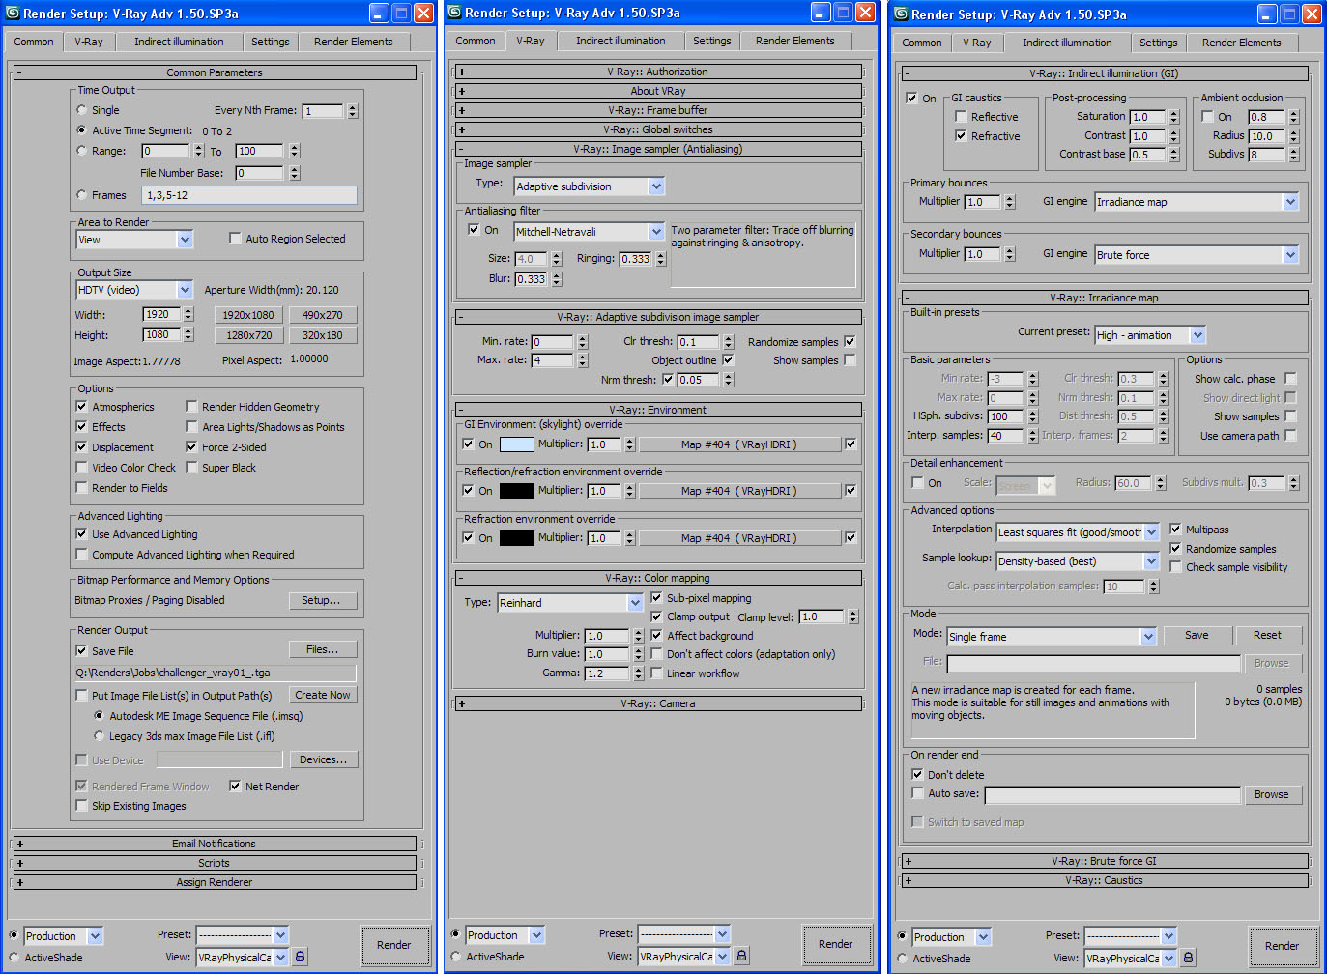
Task: Click HSph. subdivs value field
Action: click(x=1005, y=416)
